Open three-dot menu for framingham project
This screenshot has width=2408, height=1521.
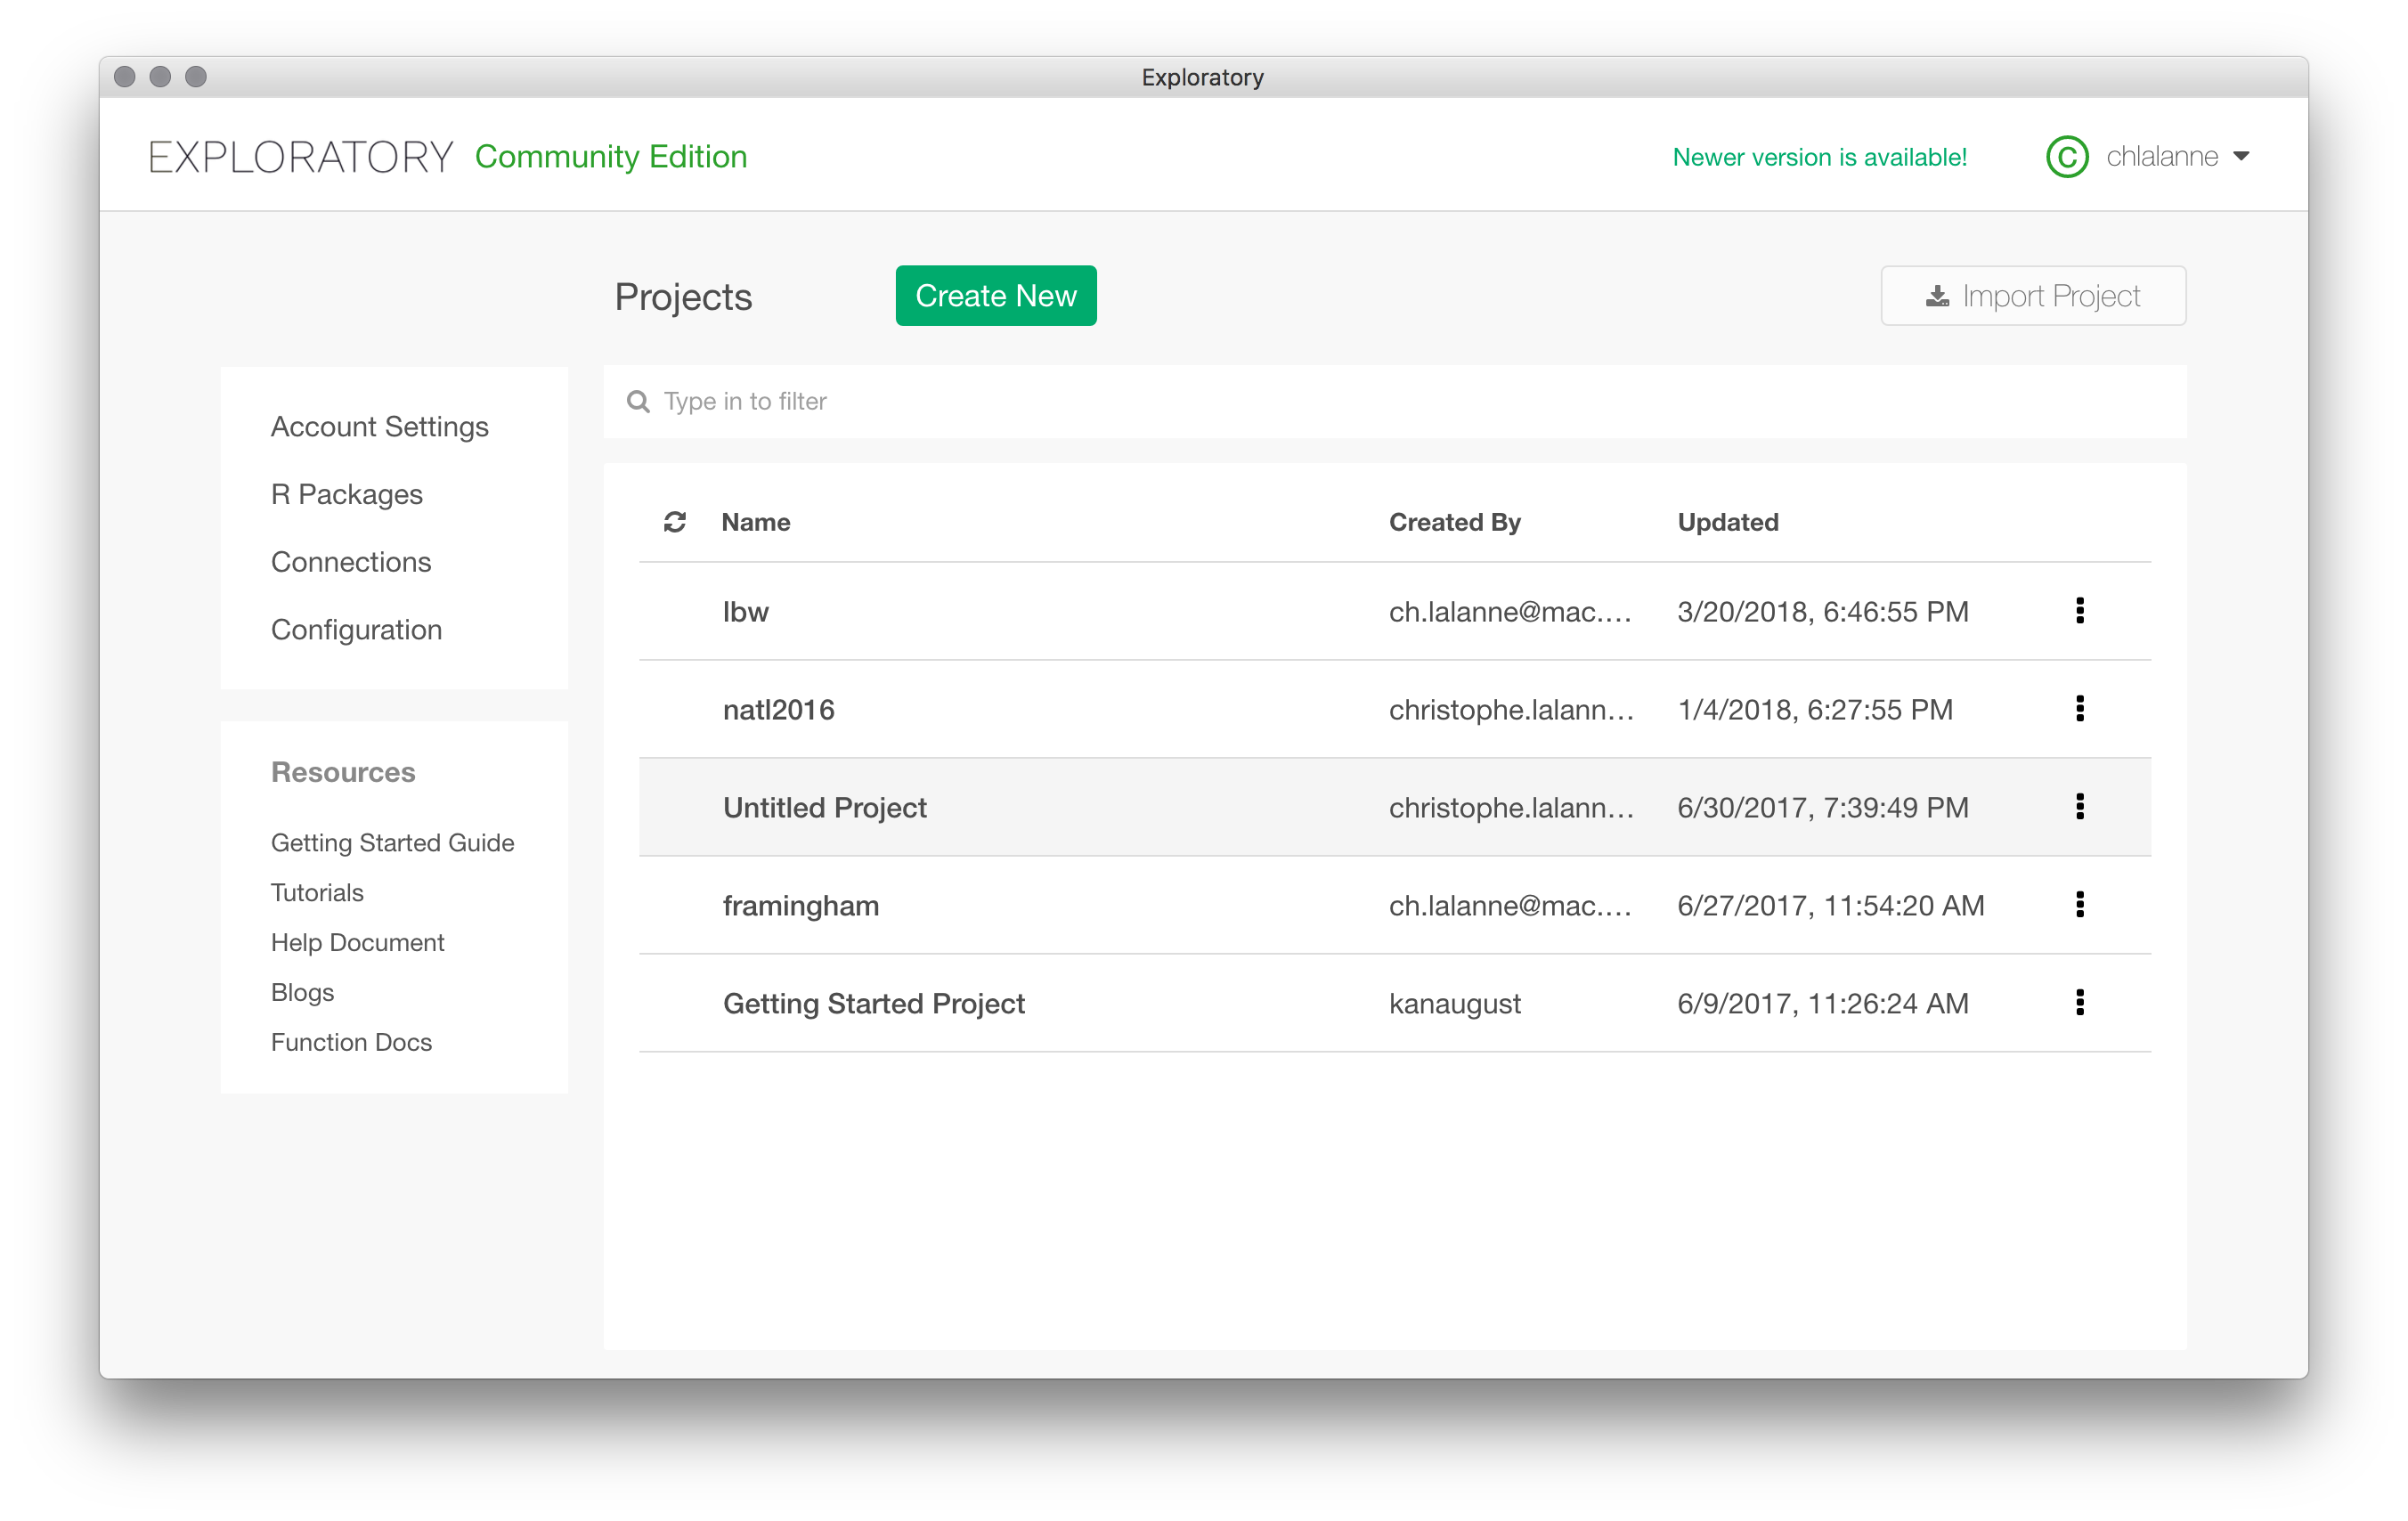[x=2079, y=905]
